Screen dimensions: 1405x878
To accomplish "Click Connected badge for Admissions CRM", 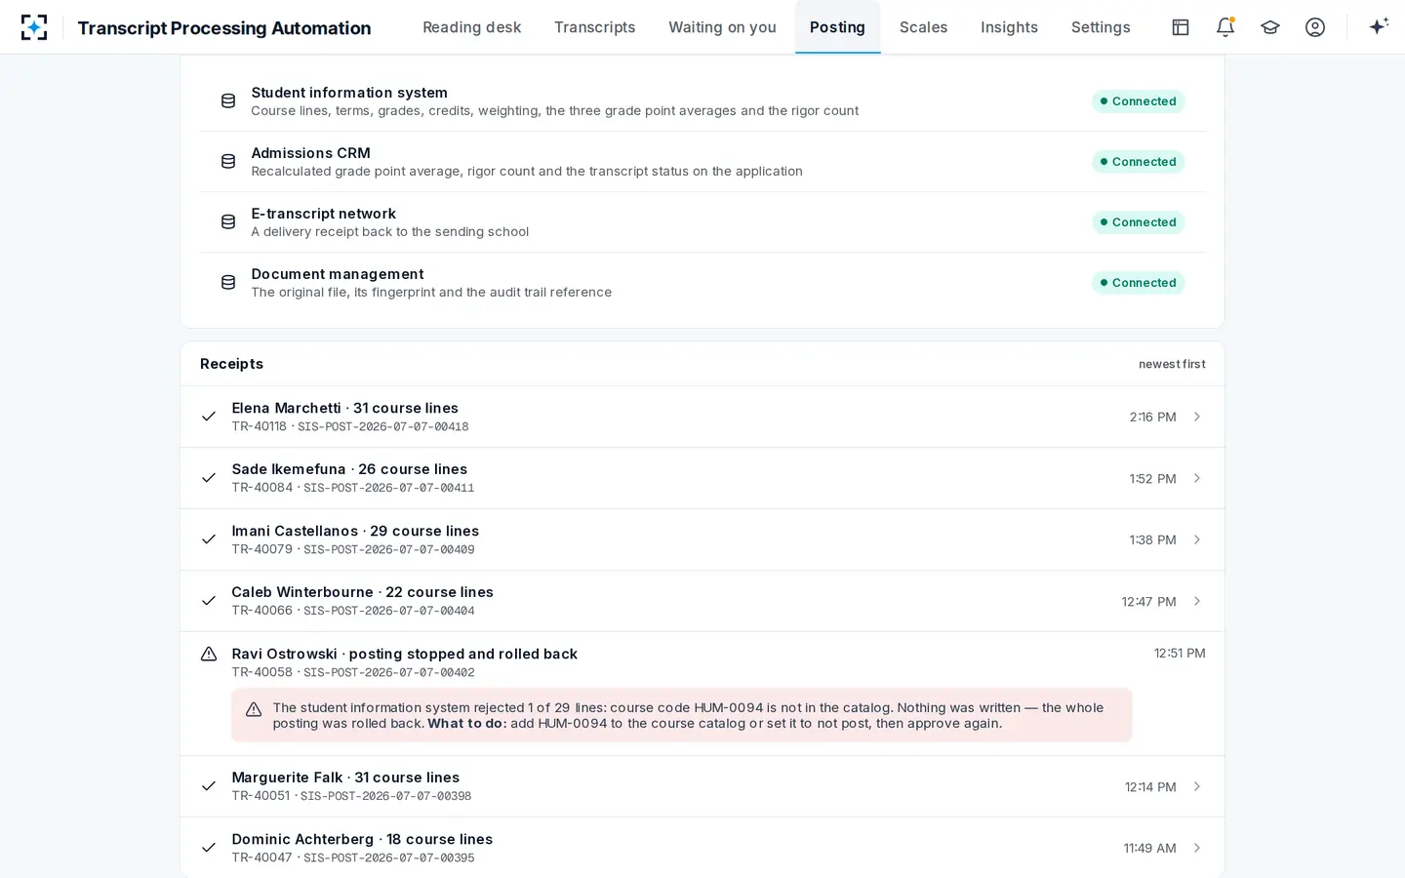I will (x=1138, y=162).
